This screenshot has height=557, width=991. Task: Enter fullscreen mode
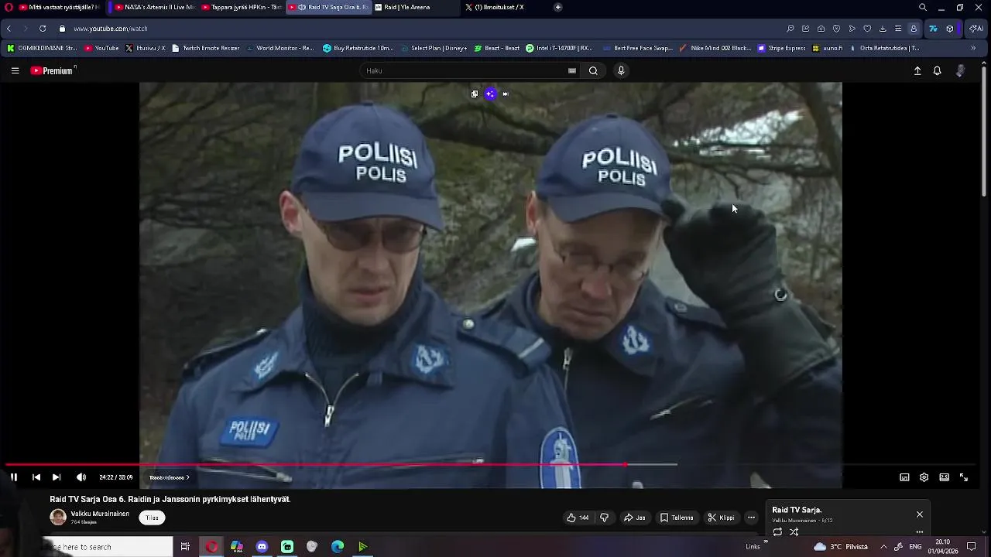(x=964, y=477)
